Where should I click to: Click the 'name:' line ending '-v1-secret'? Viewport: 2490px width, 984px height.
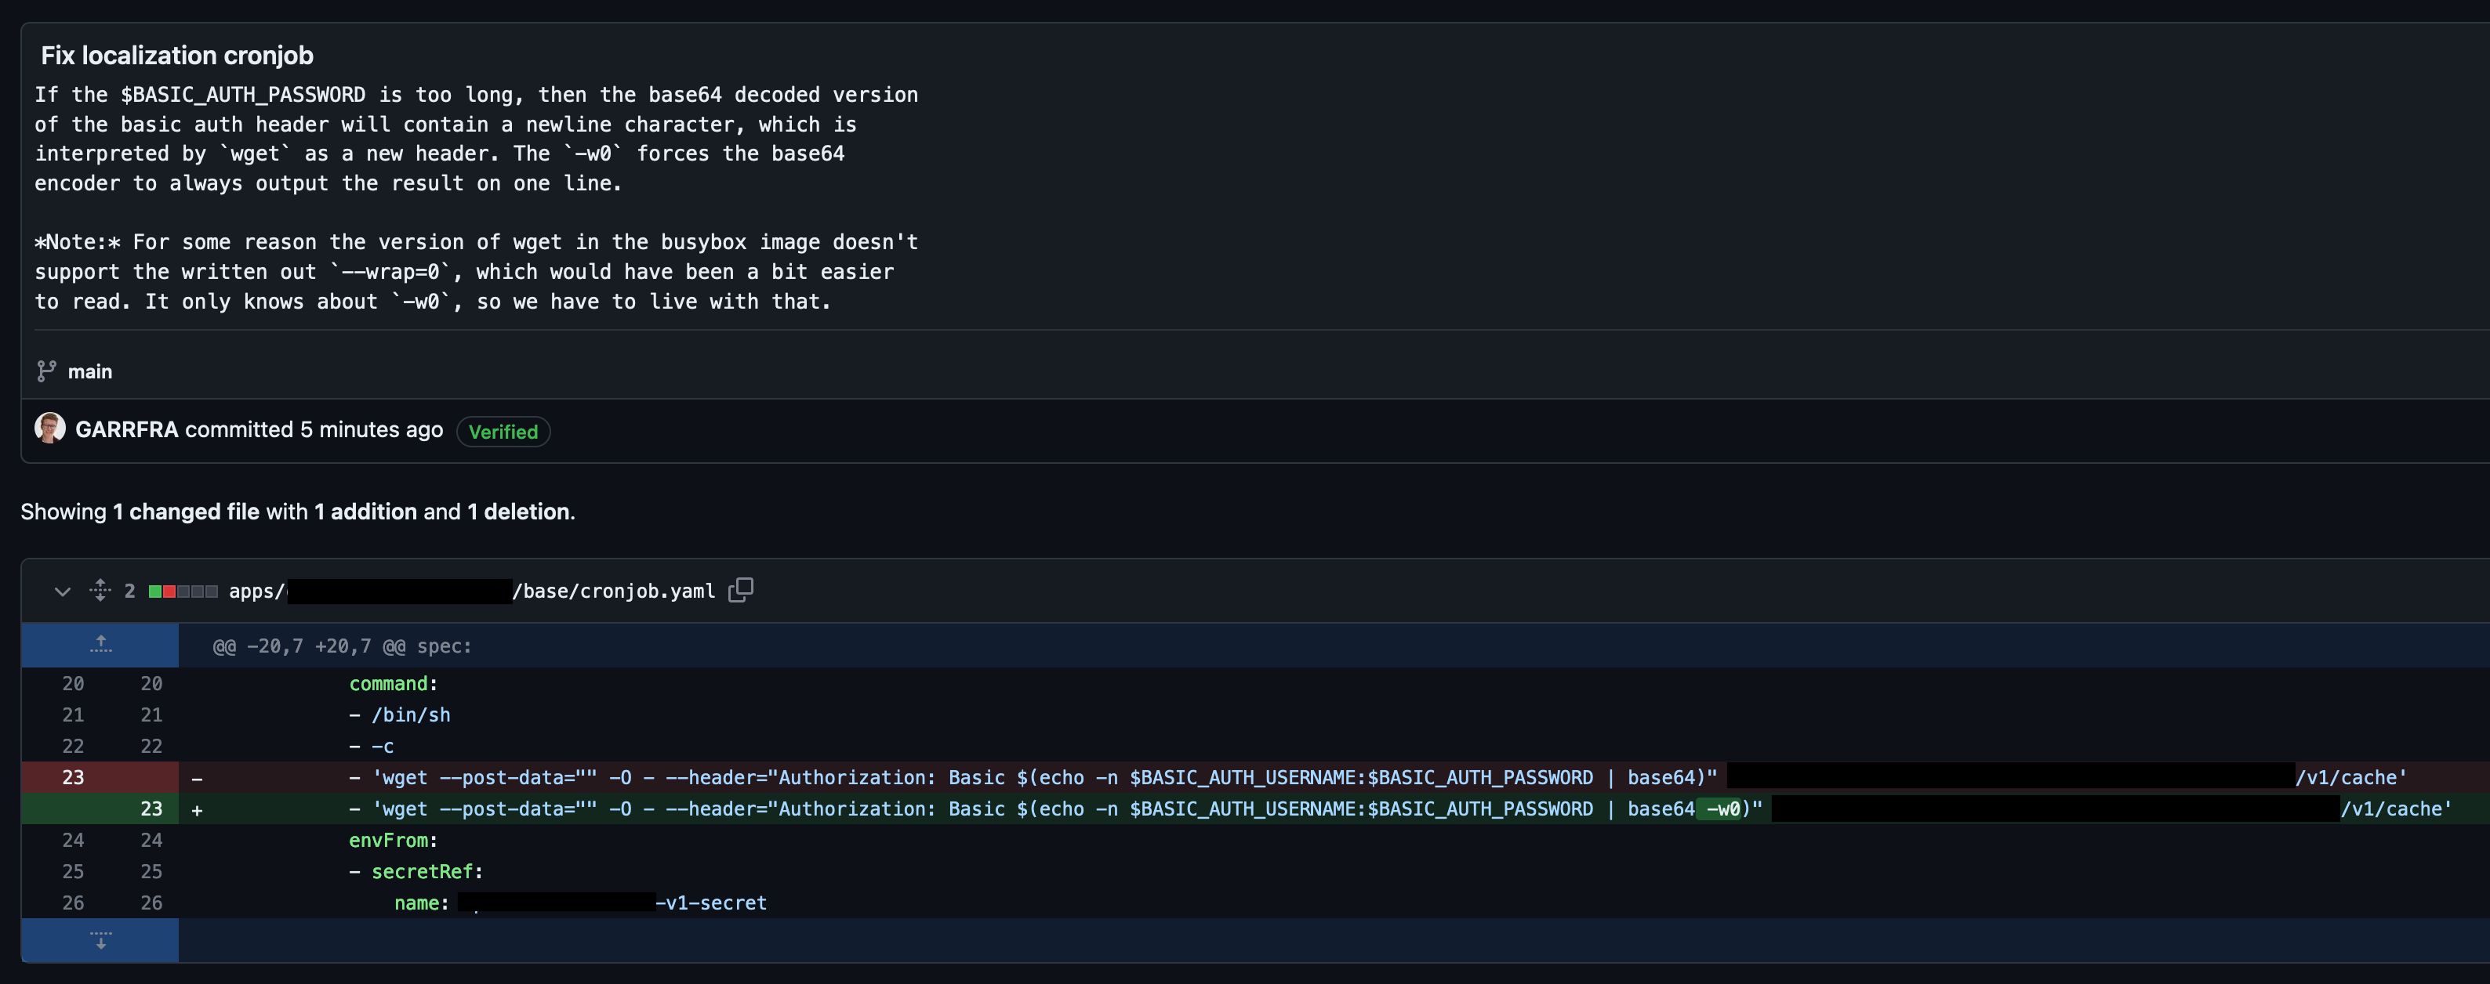(580, 903)
